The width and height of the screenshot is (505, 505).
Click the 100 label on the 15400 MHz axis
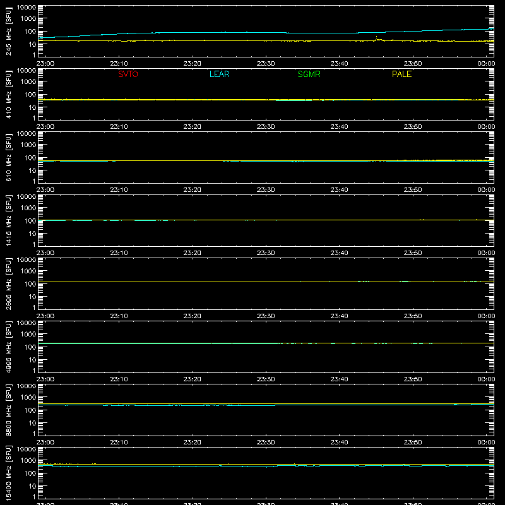point(30,473)
